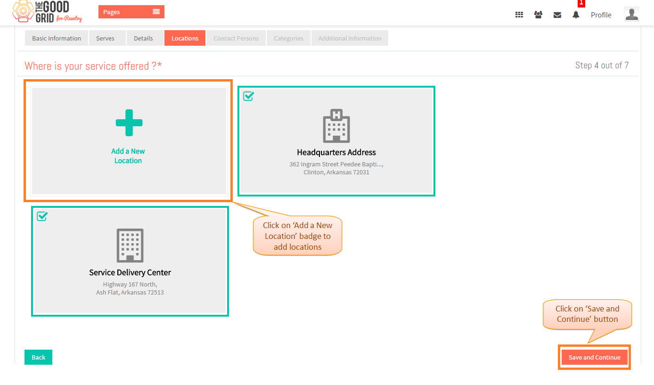Viewport: 654px width, 385px height.
Task: Select the Headquarters Address card title
Action: (x=336, y=152)
